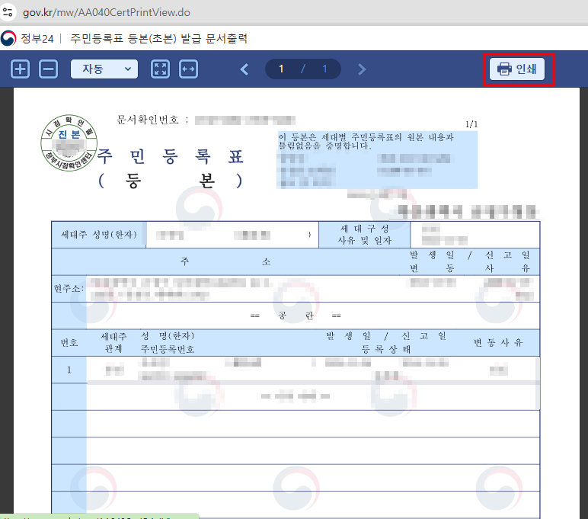Image resolution: width=588 pixels, height=519 pixels.
Task: Click the zoom out minus icon
Action: [x=49, y=69]
